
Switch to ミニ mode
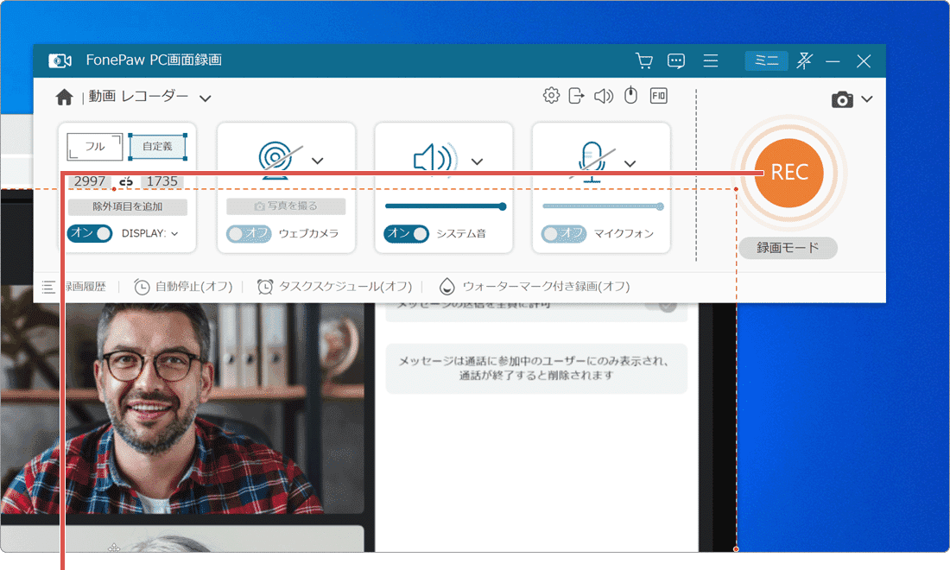(x=766, y=60)
